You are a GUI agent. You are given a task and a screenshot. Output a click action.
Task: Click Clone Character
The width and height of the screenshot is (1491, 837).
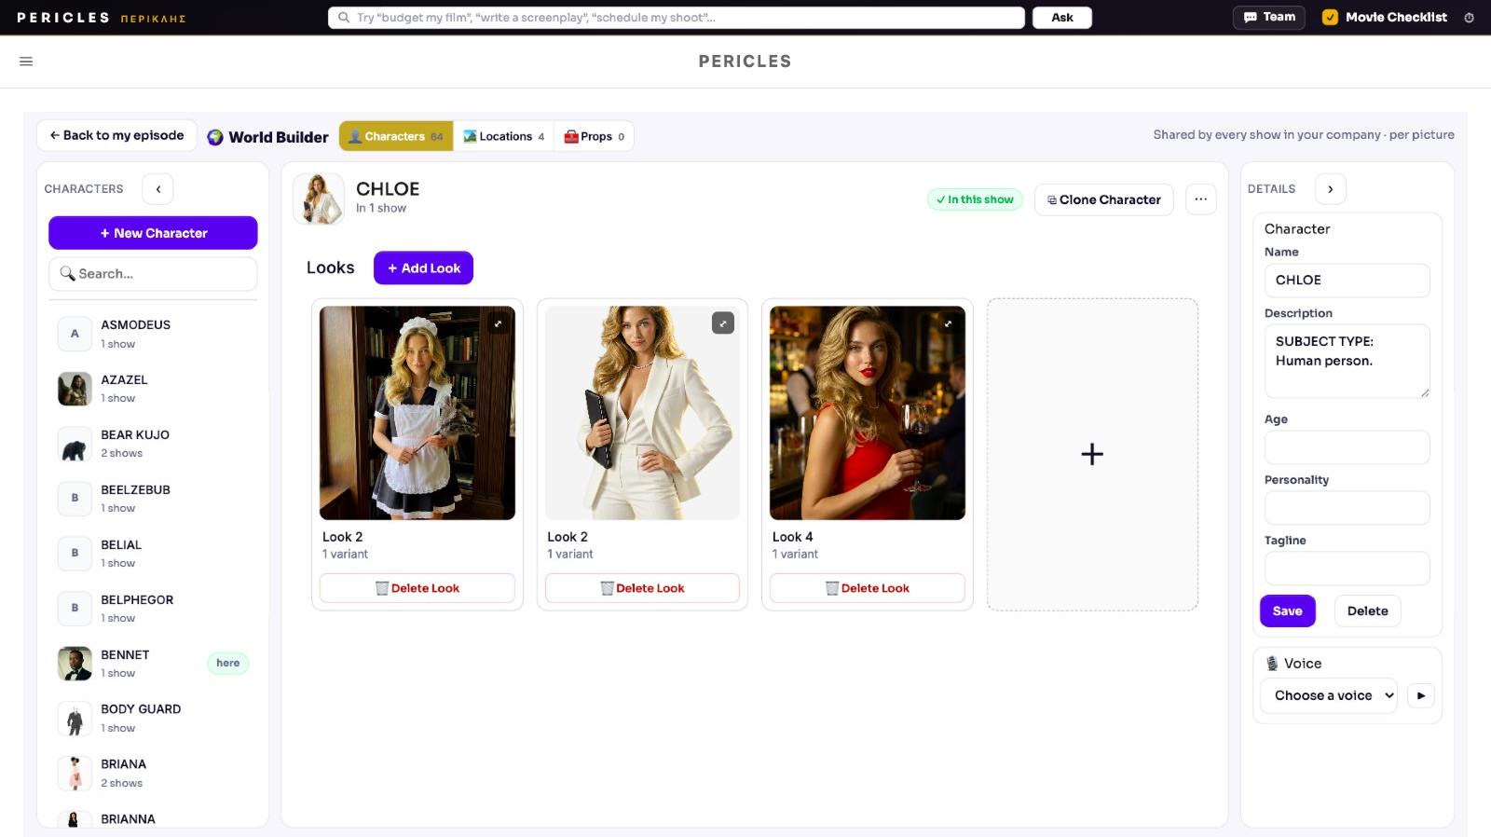[1103, 199]
